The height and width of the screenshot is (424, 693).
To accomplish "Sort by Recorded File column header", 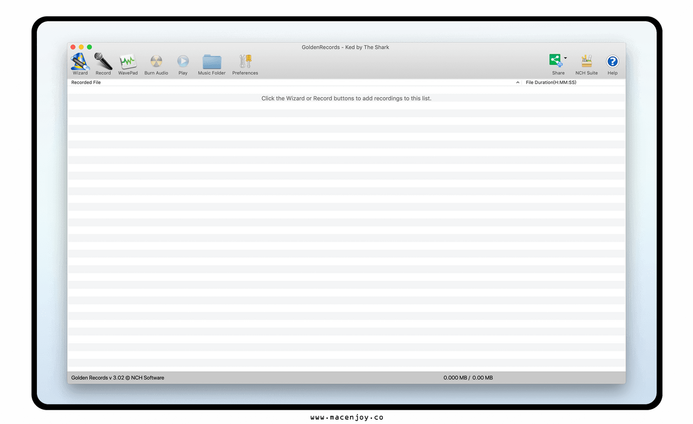I will coord(295,82).
